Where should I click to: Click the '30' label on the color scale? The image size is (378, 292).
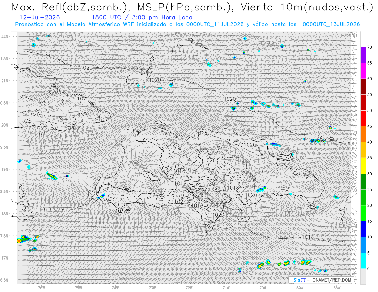click(369, 174)
